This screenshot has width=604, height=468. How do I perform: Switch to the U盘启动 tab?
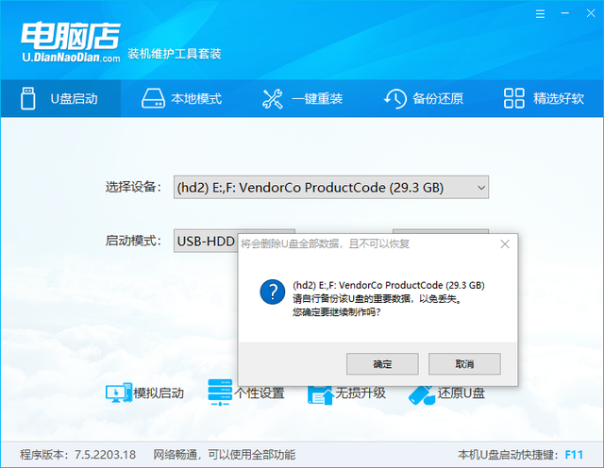click(60, 99)
